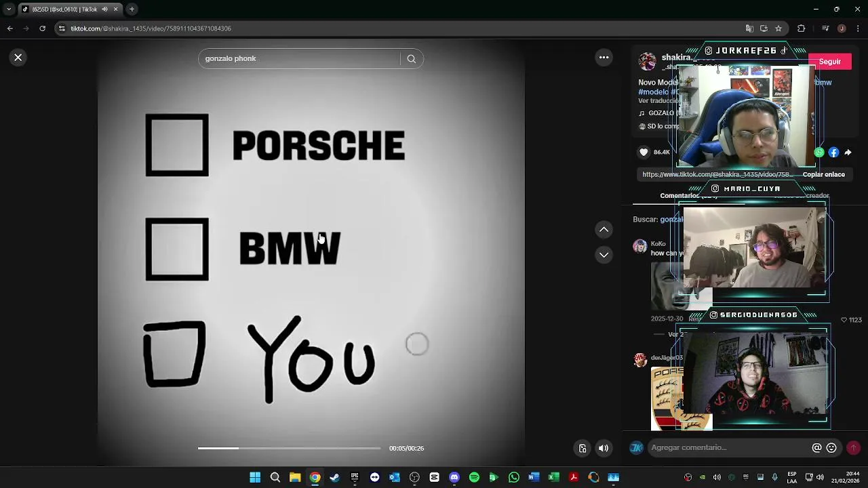Send the comment with red arrow button
The height and width of the screenshot is (488, 868).
point(853,447)
